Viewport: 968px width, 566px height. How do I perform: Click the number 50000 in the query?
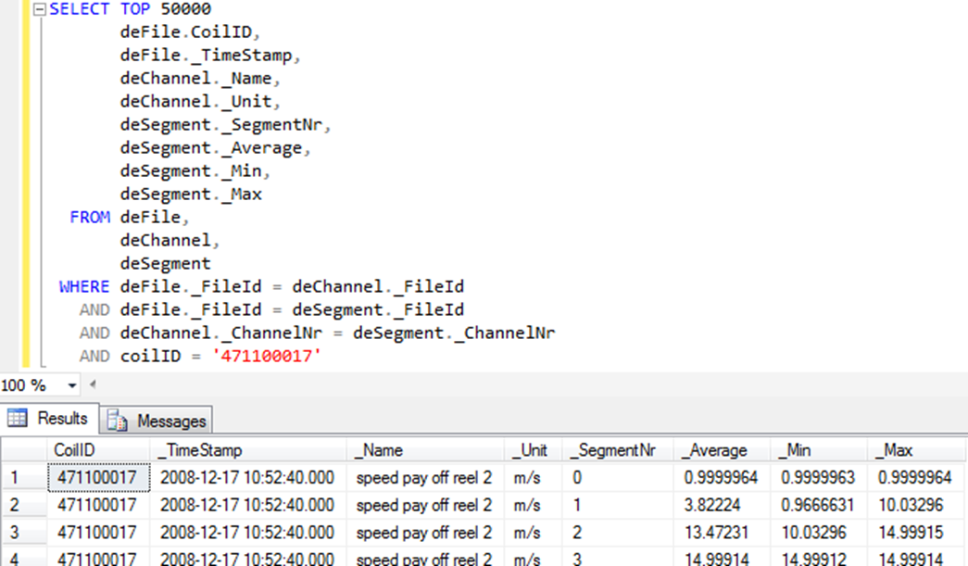(186, 9)
